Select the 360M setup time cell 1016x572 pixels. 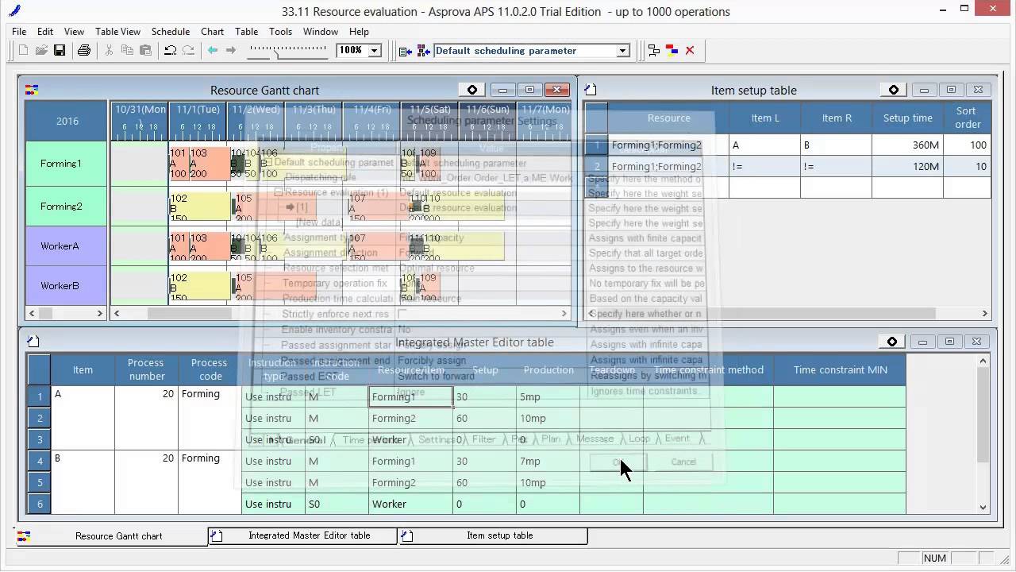click(907, 145)
